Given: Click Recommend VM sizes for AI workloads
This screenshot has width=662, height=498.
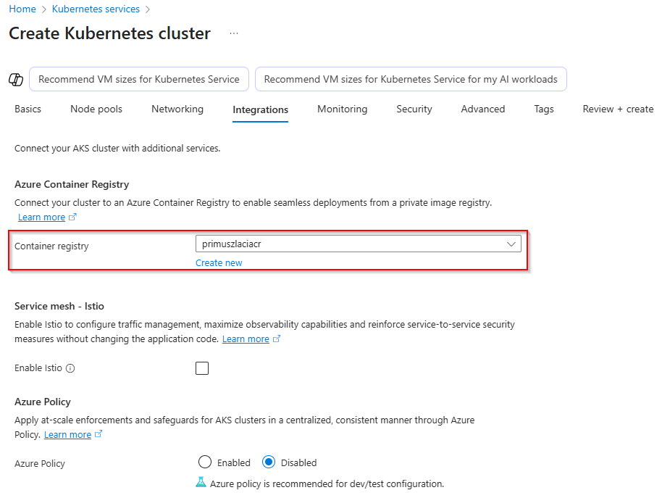Looking at the screenshot, I should (411, 80).
